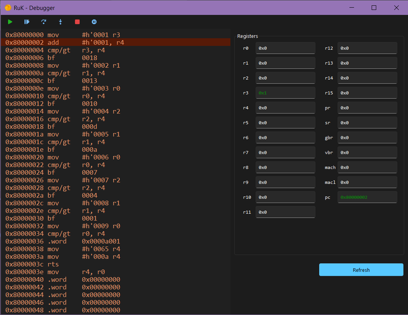
Task: Click the Refresh button
Action: (361, 270)
